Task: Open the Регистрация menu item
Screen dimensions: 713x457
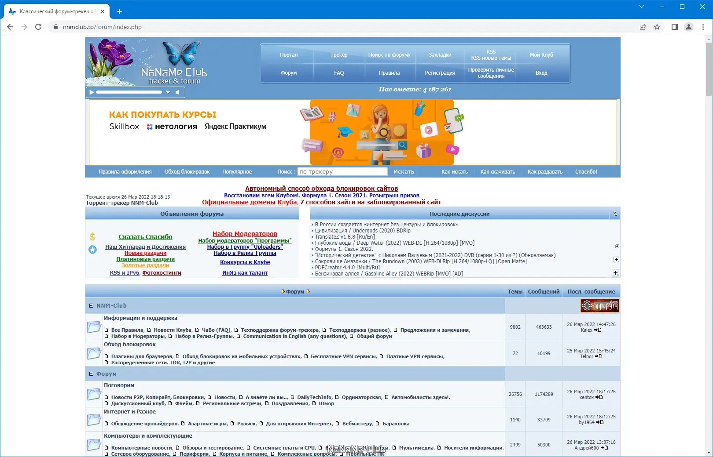Action: (x=439, y=73)
